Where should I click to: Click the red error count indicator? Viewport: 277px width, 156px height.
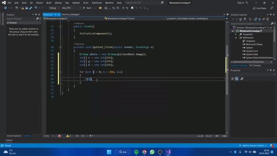(x=61, y=136)
